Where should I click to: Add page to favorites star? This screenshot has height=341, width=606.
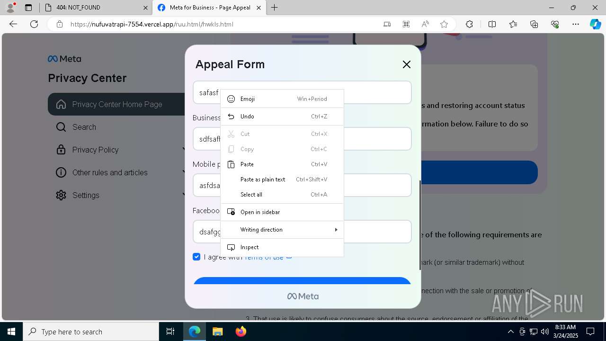444,24
